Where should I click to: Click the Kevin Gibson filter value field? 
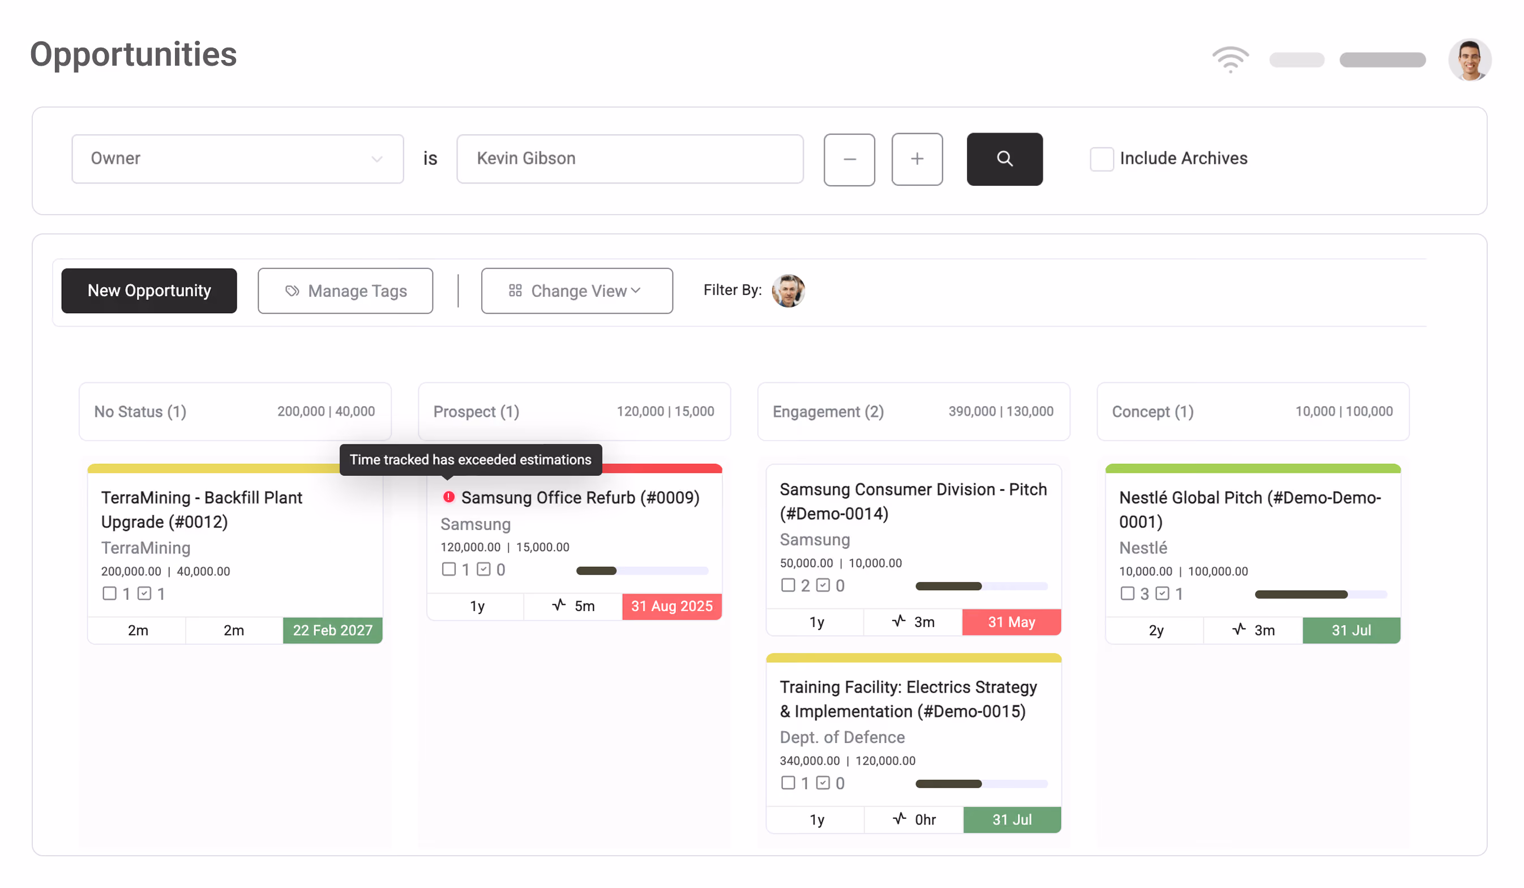(630, 159)
